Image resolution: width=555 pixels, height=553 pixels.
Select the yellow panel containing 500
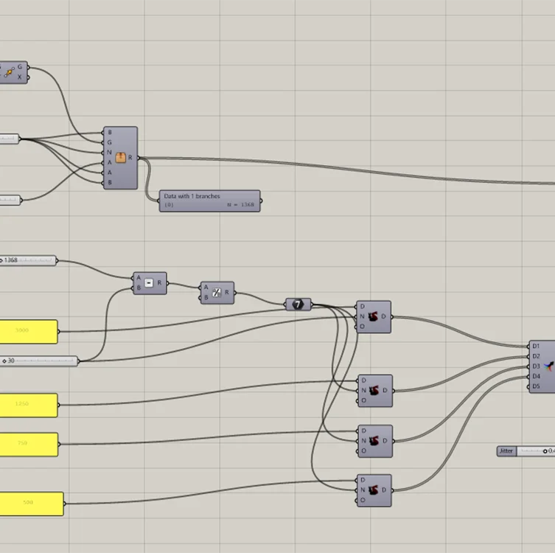(x=31, y=503)
